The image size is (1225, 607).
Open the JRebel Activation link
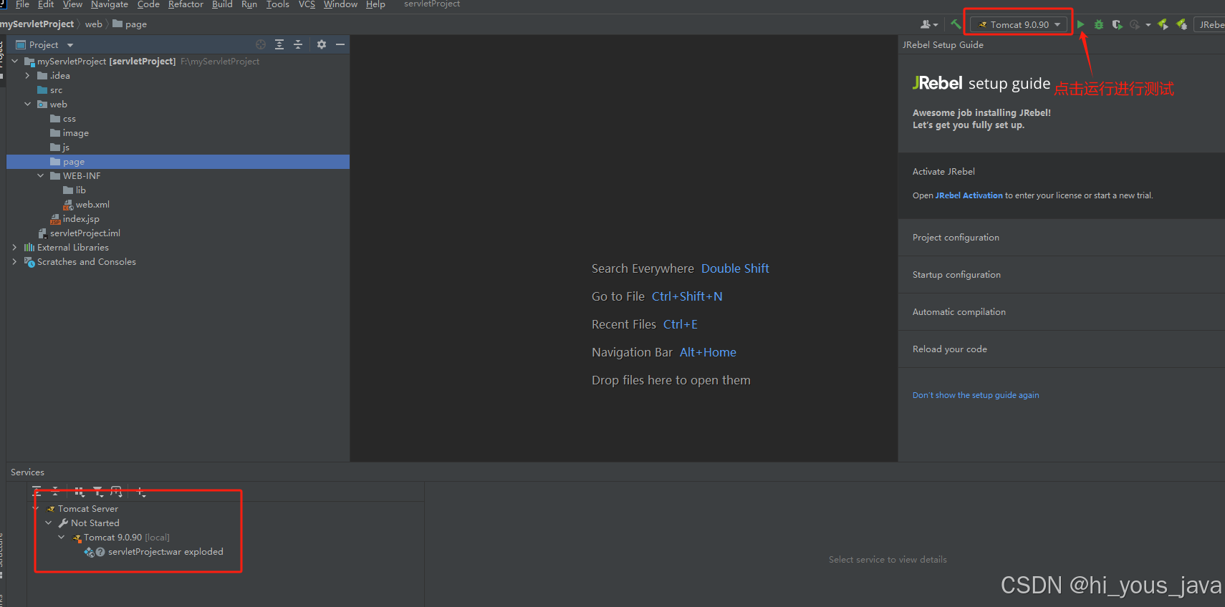point(969,195)
